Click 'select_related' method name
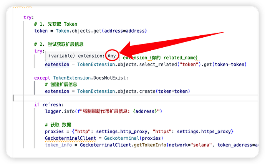 pos(158,65)
